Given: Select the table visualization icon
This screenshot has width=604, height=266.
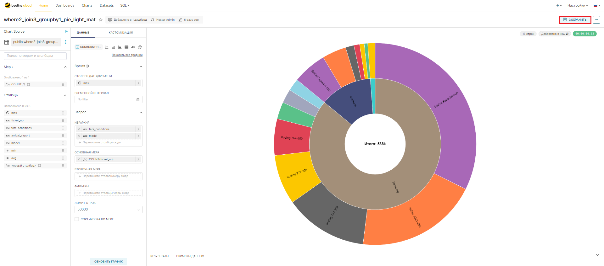Looking at the screenshot, I should (126, 47).
